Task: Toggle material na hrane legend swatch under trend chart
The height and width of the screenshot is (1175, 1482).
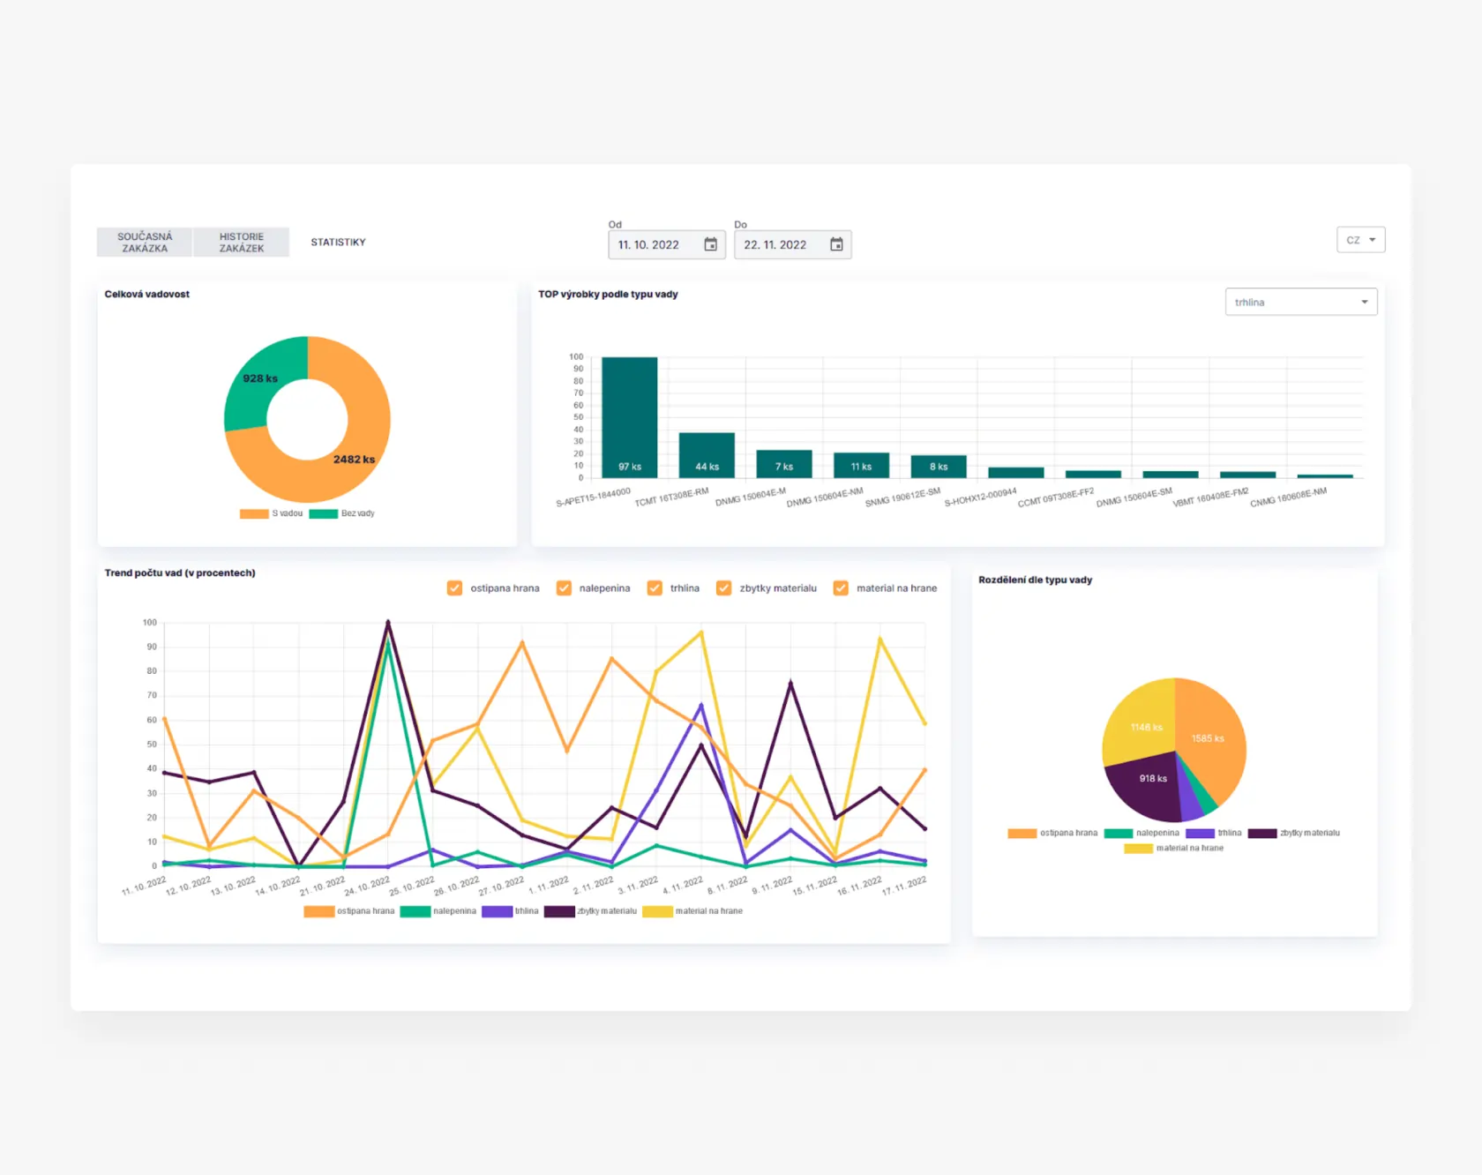Action: pyautogui.click(x=658, y=911)
